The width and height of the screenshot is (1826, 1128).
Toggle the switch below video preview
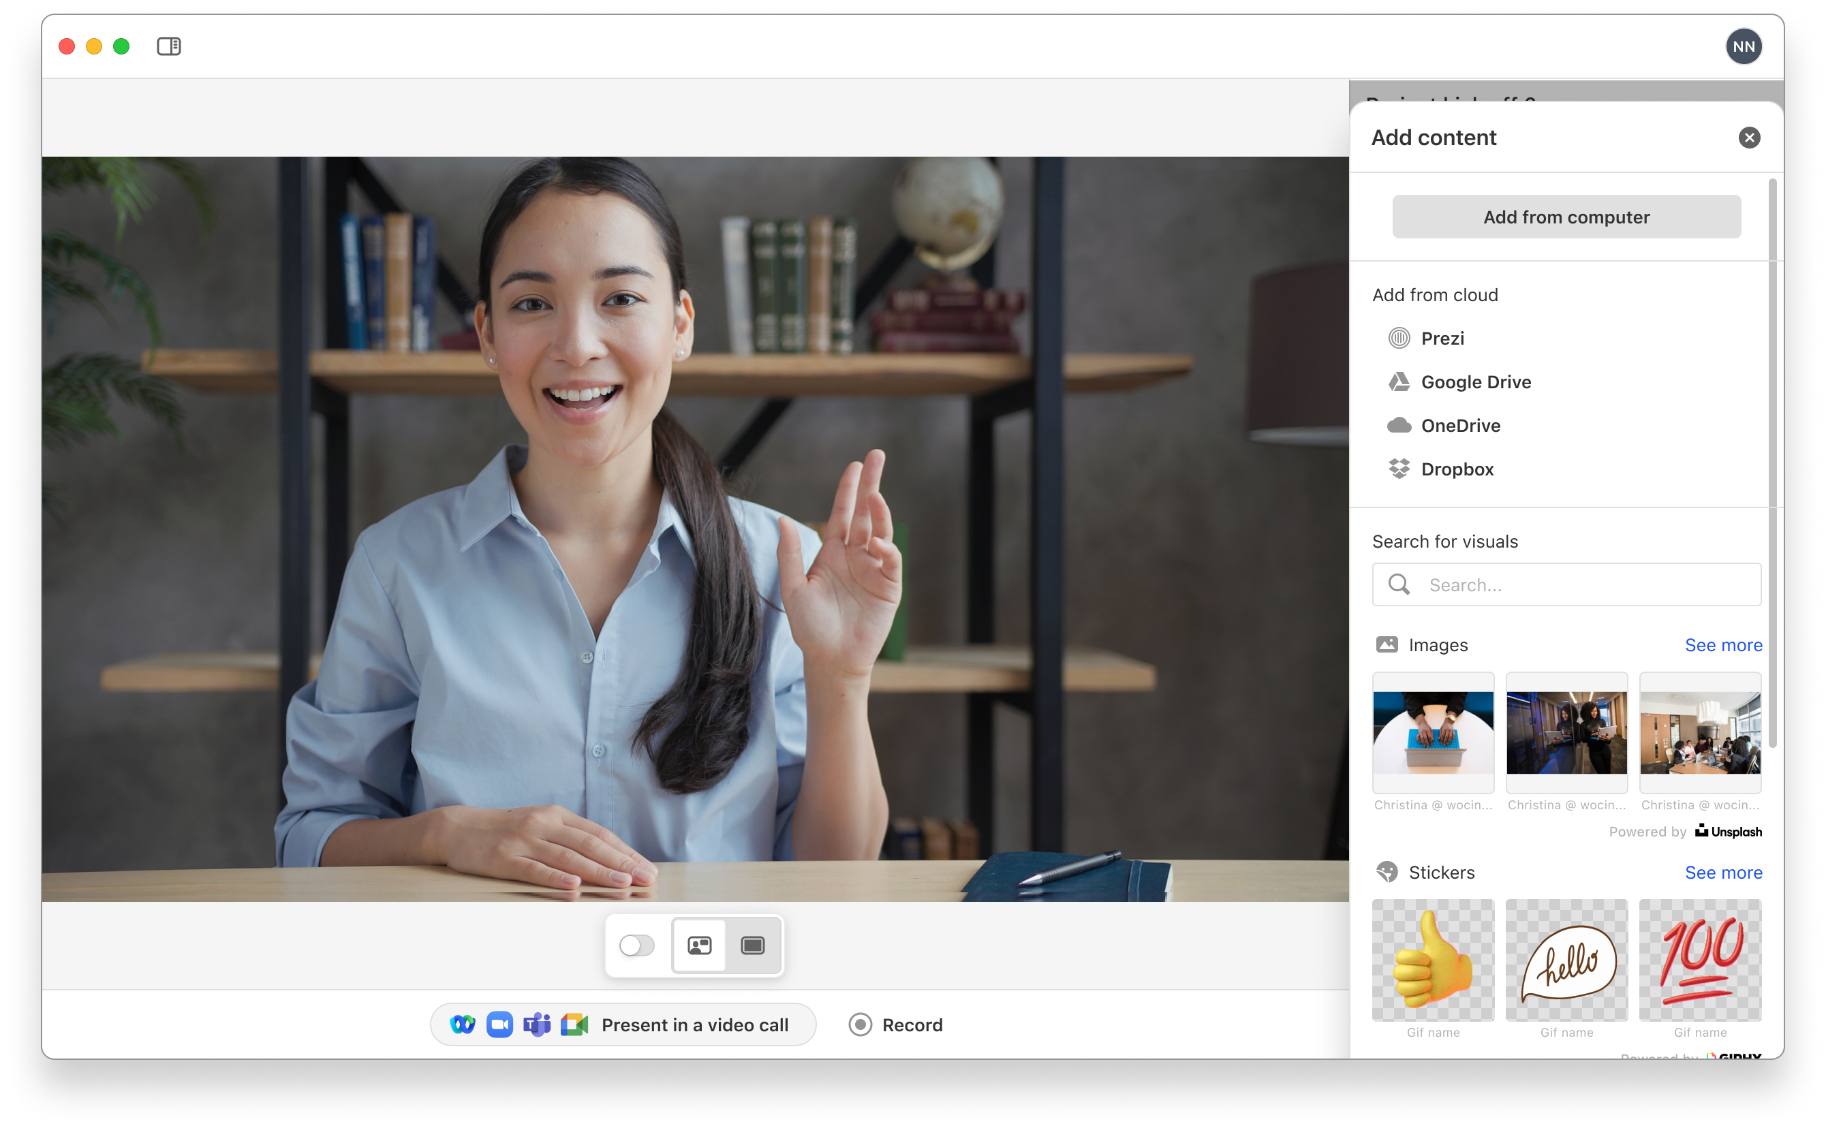pos(636,946)
